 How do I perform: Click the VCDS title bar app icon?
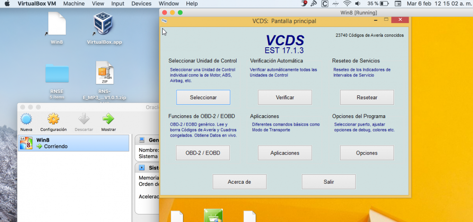[x=164, y=21]
